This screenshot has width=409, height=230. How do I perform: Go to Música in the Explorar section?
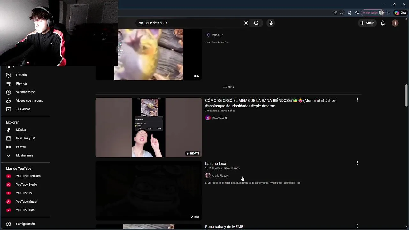21,130
